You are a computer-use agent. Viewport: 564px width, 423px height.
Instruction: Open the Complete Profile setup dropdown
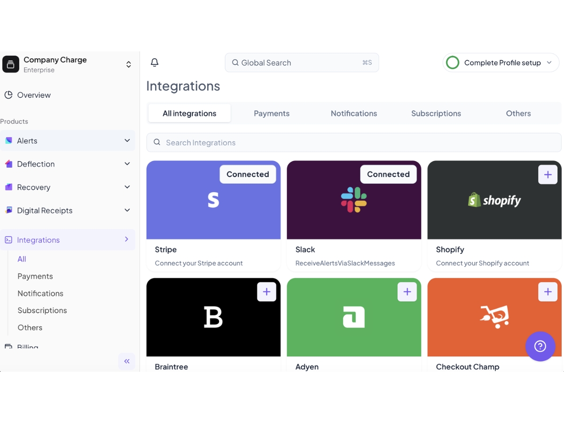tap(501, 63)
